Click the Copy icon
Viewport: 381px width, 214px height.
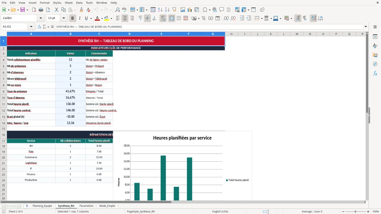63,10
